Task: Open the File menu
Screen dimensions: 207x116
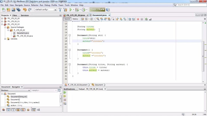Action: click(2, 5)
